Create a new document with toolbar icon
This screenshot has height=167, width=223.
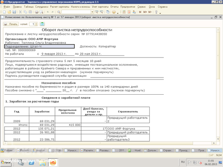(4, 12)
